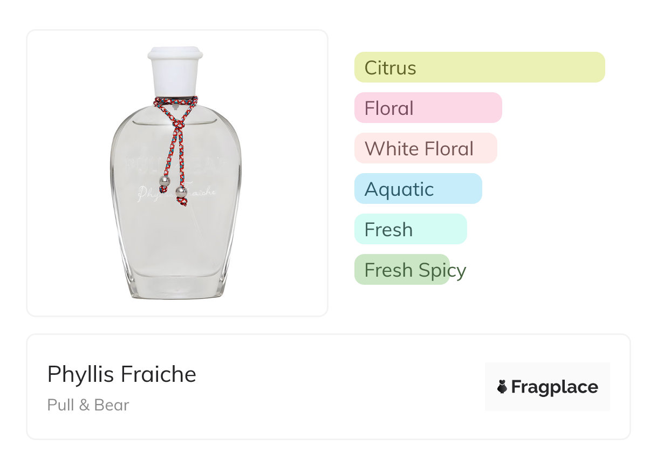657x466 pixels.
Task: Click the left silver bead on the cord
Action: (165, 181)
